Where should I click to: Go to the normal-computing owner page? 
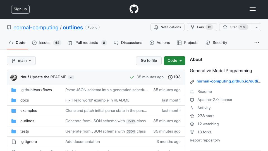pyautogui.click(x=36, y=27)
